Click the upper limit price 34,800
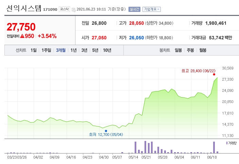Viewport: 239px width, 164px height. 165,23
